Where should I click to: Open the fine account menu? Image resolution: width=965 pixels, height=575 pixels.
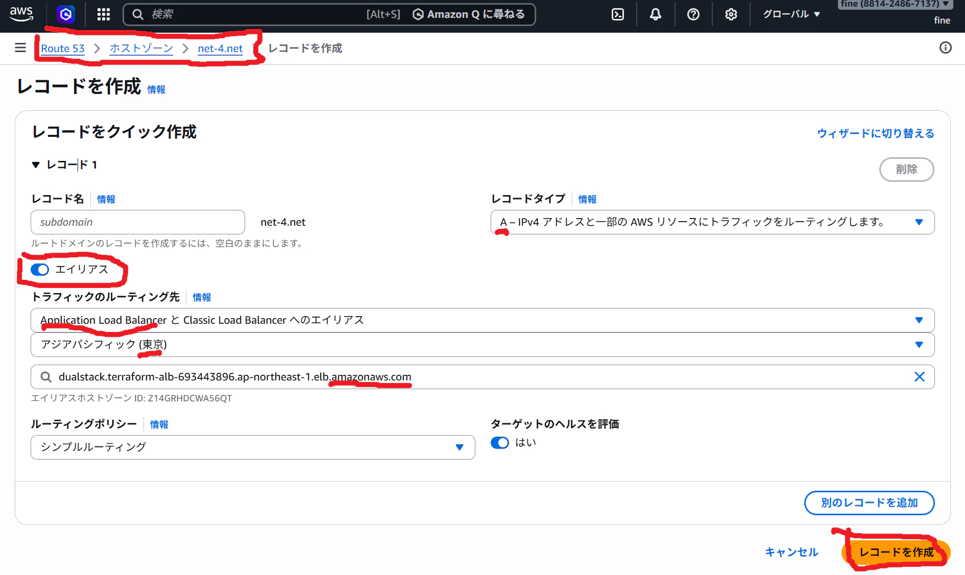coord(895,4)
